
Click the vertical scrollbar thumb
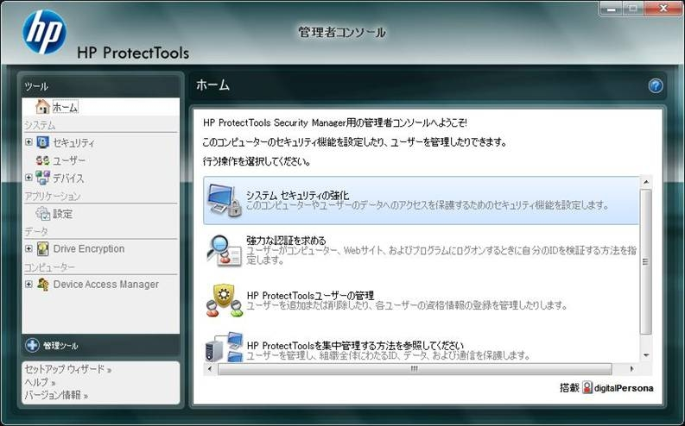(x=645, y=261)
